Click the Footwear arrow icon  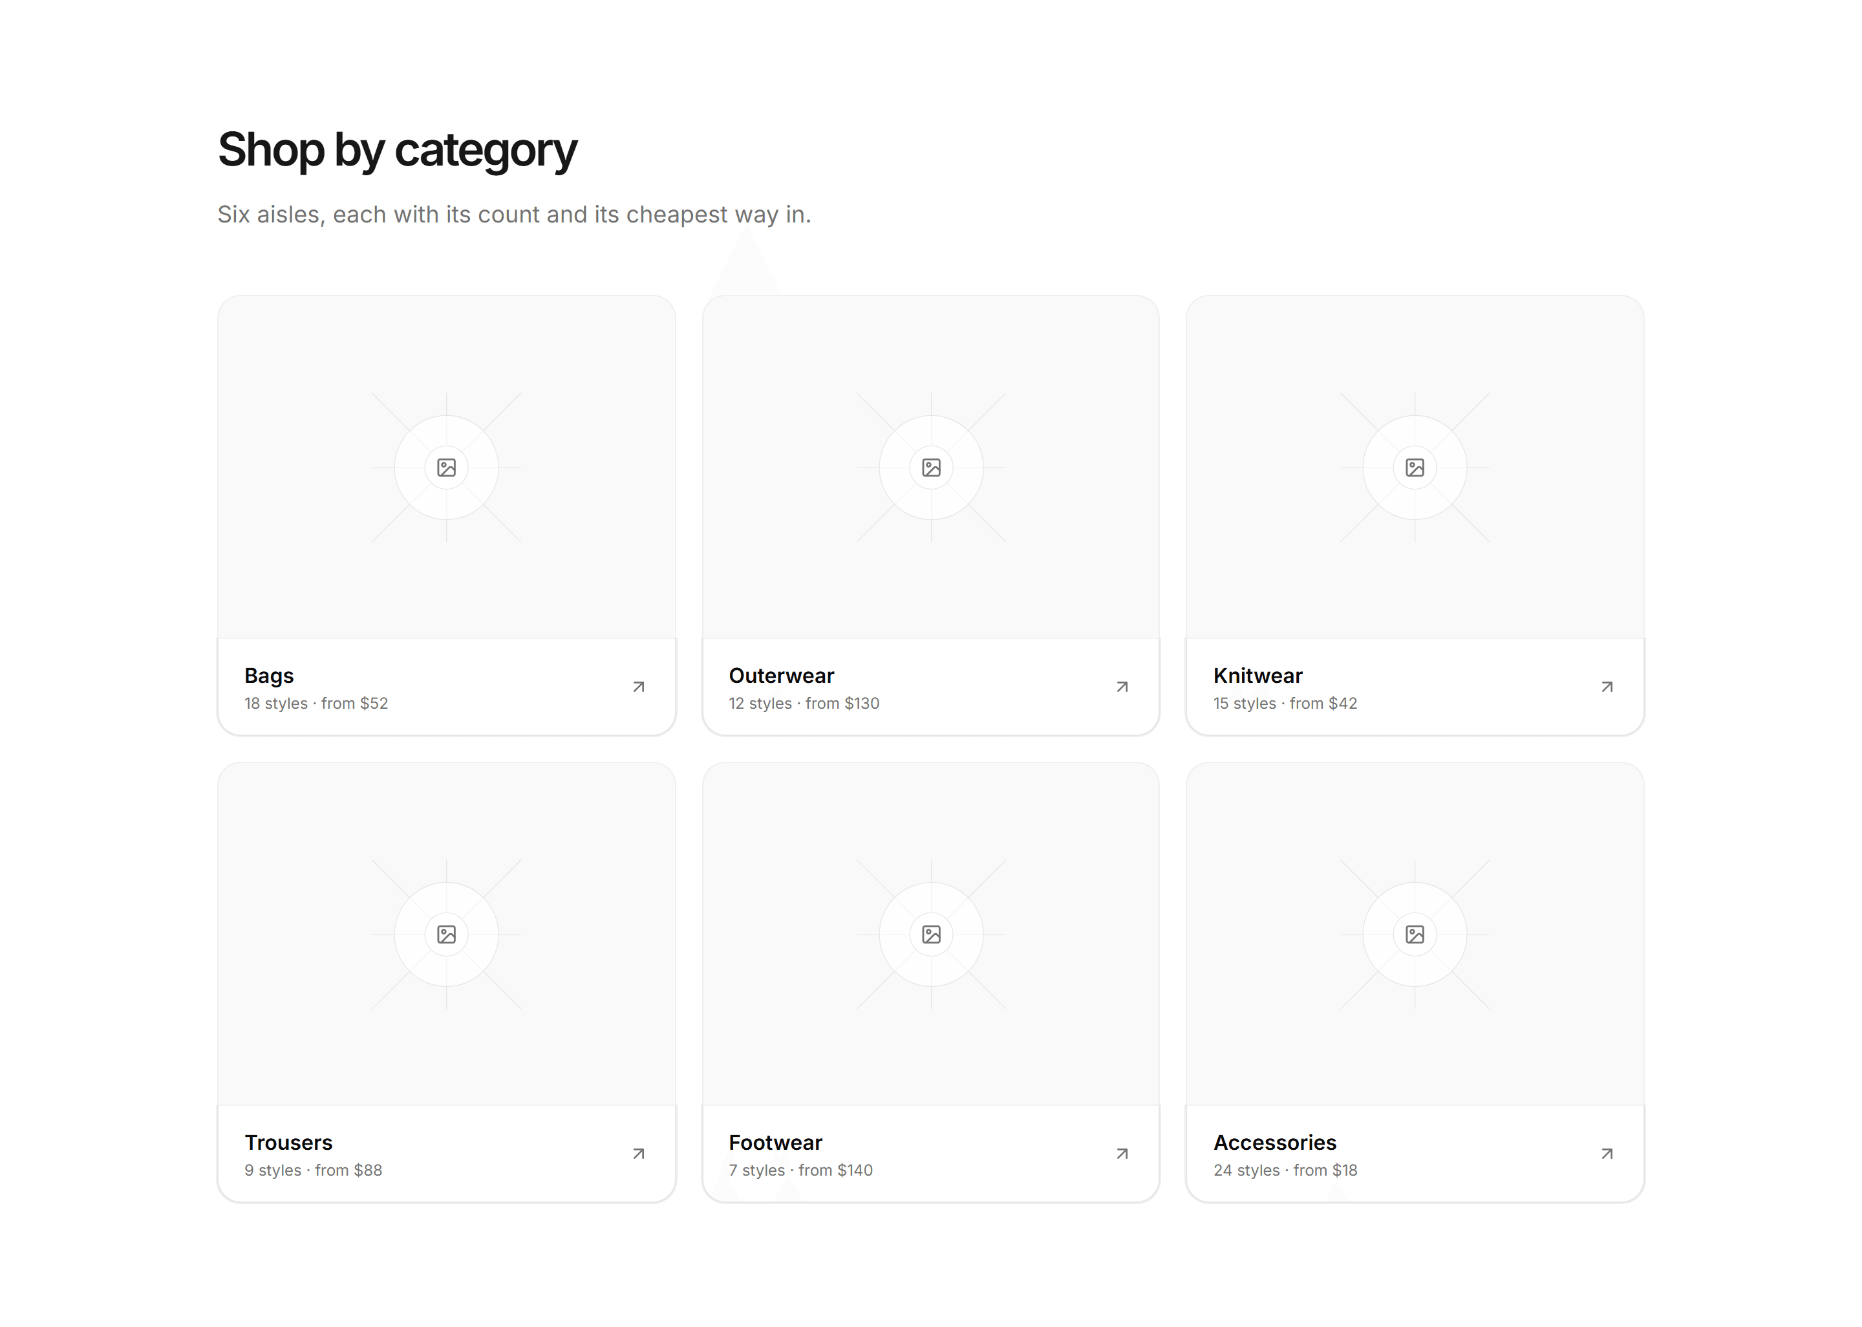[x=1123, y=1154]
